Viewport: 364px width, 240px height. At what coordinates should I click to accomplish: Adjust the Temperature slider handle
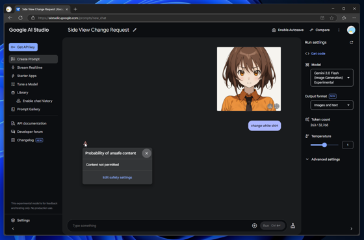point(324,145)
